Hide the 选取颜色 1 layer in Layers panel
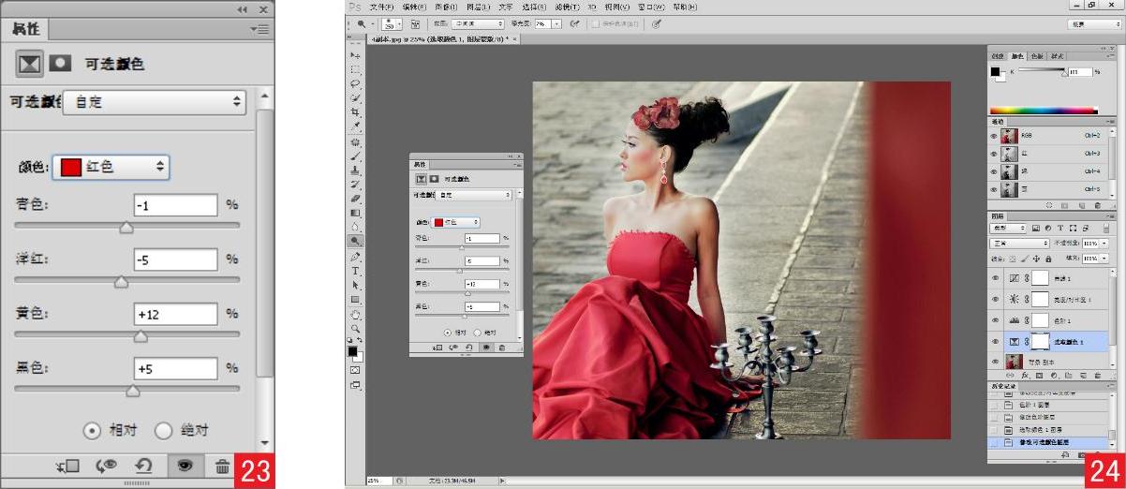The image size is (1126, 489). coord(995,342)
